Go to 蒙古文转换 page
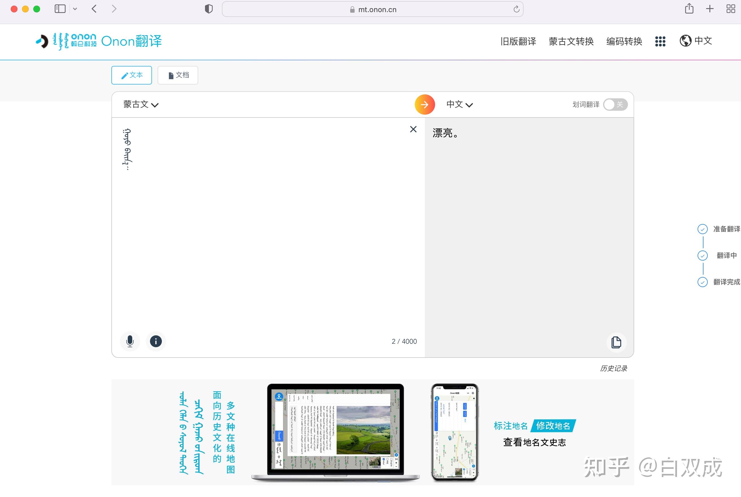The image size is (741, 497). (571, 41)
